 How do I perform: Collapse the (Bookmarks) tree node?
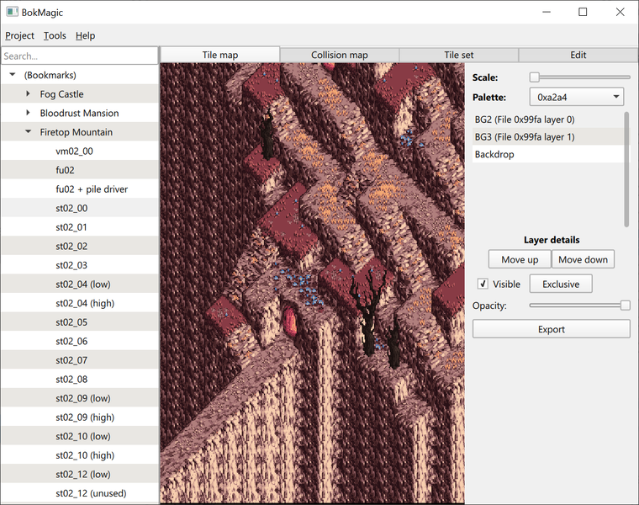[13, 75]
